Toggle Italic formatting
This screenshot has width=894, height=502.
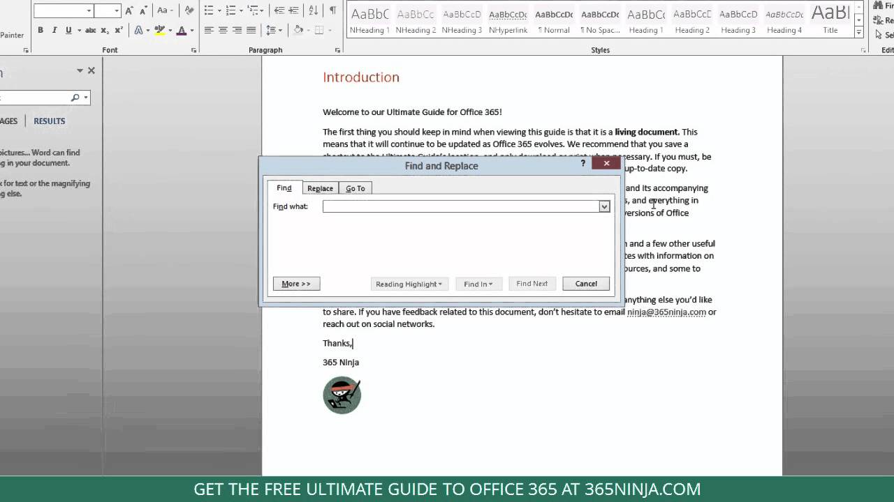coord(54,30)
